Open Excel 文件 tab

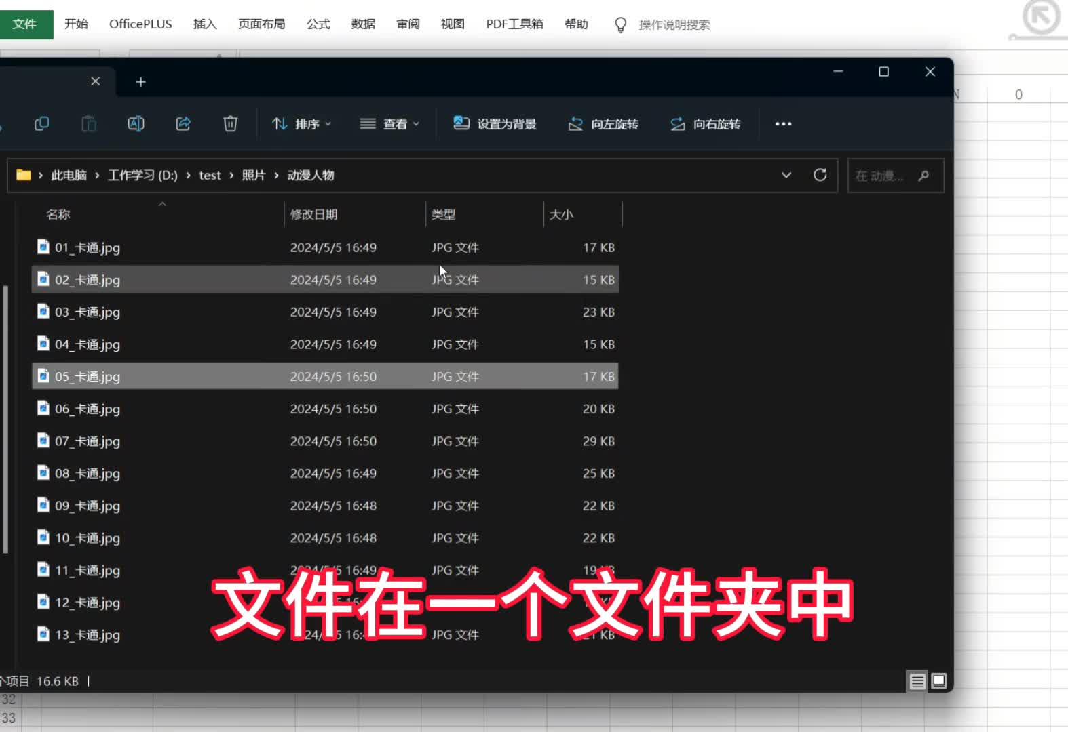(x=25, y=24)
